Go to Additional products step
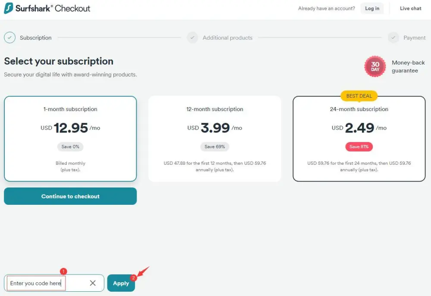 click(x=227, y=37)
